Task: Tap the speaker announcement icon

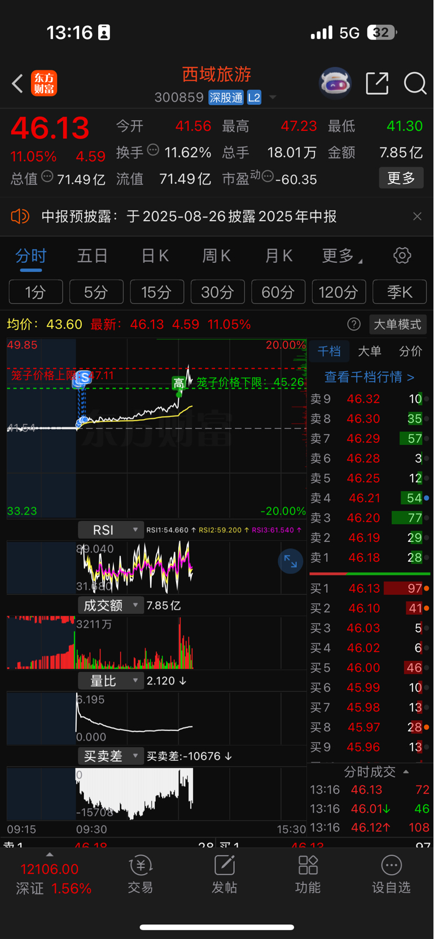Action: tap(20, 216)
